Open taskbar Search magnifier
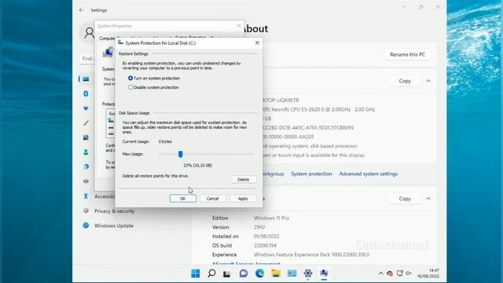 211,273
